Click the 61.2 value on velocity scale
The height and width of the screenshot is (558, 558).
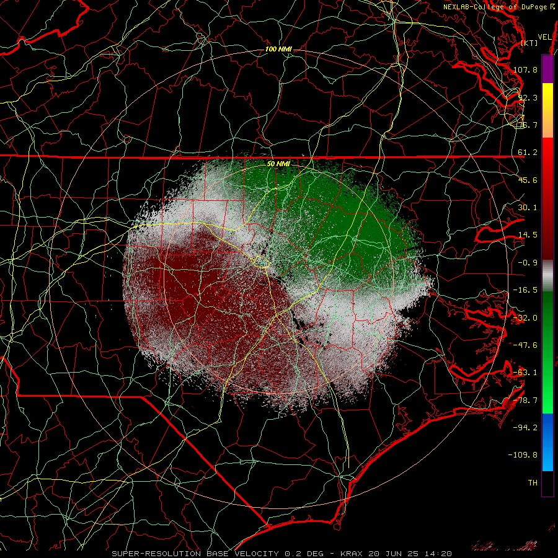click(x=528, y=153)
